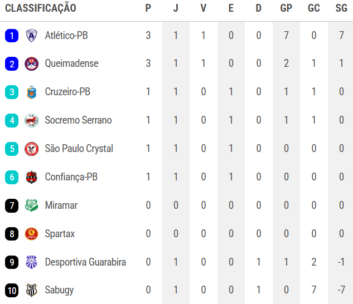The image size is (353, 304).
Task: Click the blue position 1 badge
Action: [x=11, y=36]
